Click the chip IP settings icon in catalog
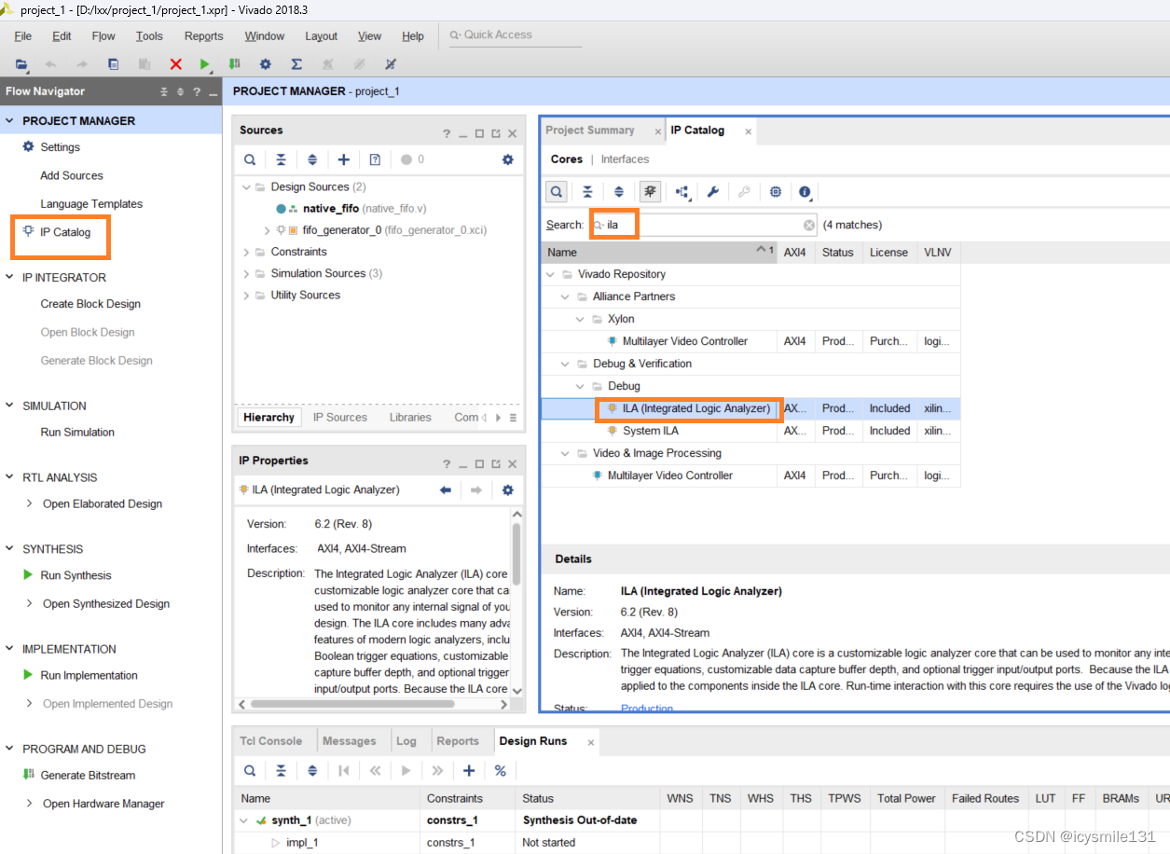Viewport: 1170px width, 854px height. point(776,192)
